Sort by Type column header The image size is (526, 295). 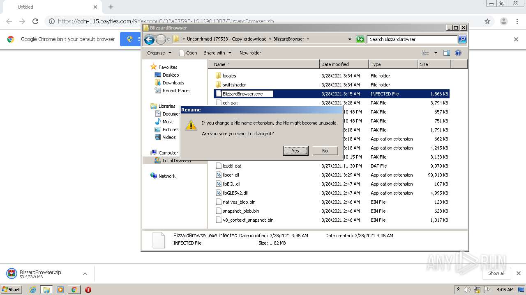pyautogui.click(x=393, y=64)
